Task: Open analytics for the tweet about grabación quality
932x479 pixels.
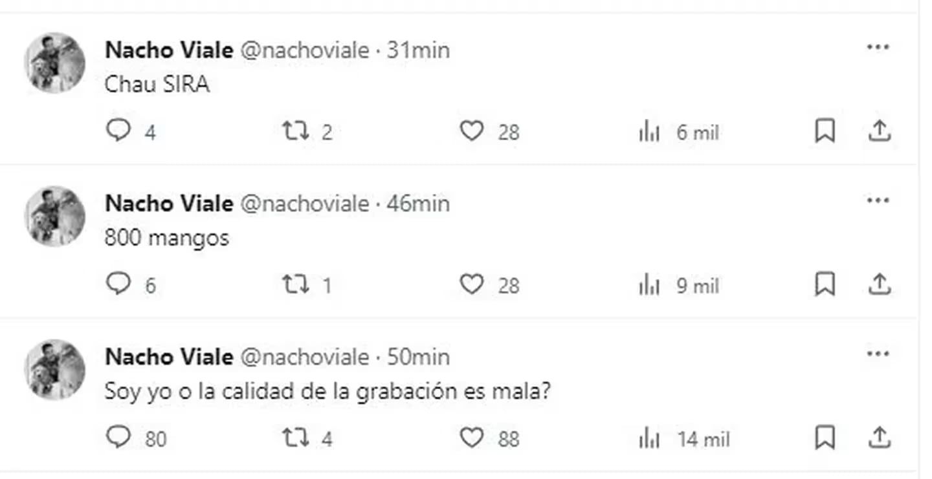Action: [x=648, y=438]
